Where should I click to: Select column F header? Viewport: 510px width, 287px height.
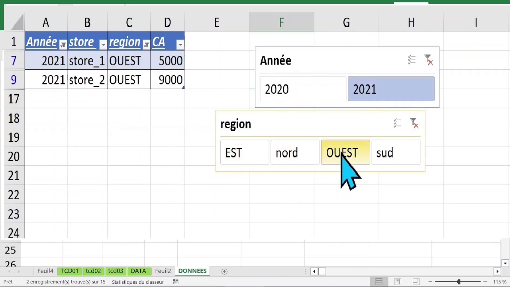click(281, 23)
